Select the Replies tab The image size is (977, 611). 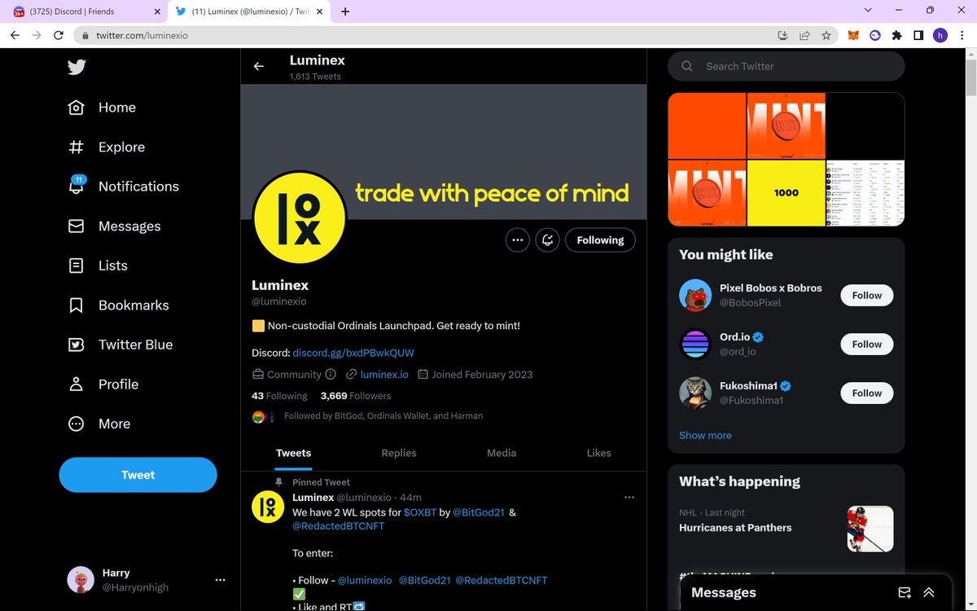pos(399,453)
